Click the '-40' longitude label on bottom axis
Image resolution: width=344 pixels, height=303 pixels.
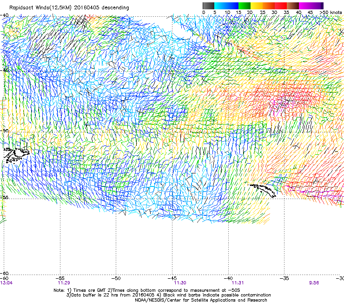point(228,278)
